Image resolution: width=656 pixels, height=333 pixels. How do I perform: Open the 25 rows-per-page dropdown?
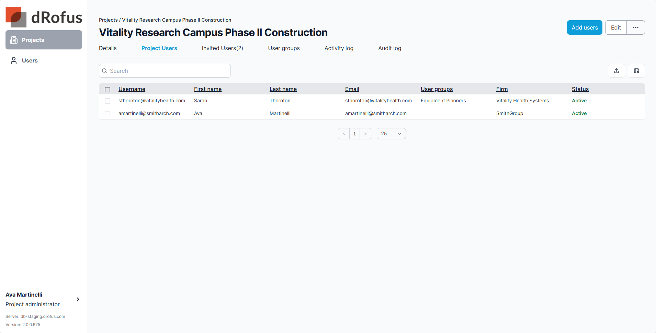[391, 134]
